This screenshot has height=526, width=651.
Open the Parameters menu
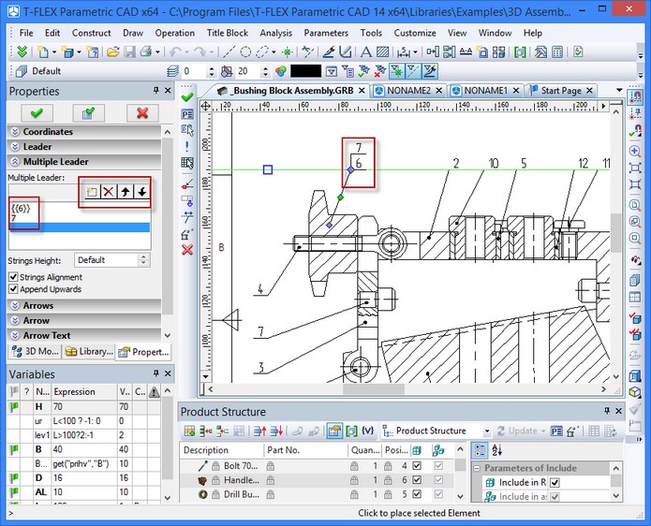326,33
